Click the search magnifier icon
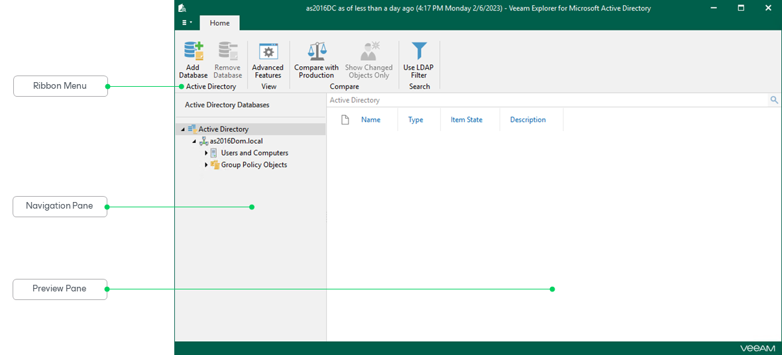 coord(773,100)
